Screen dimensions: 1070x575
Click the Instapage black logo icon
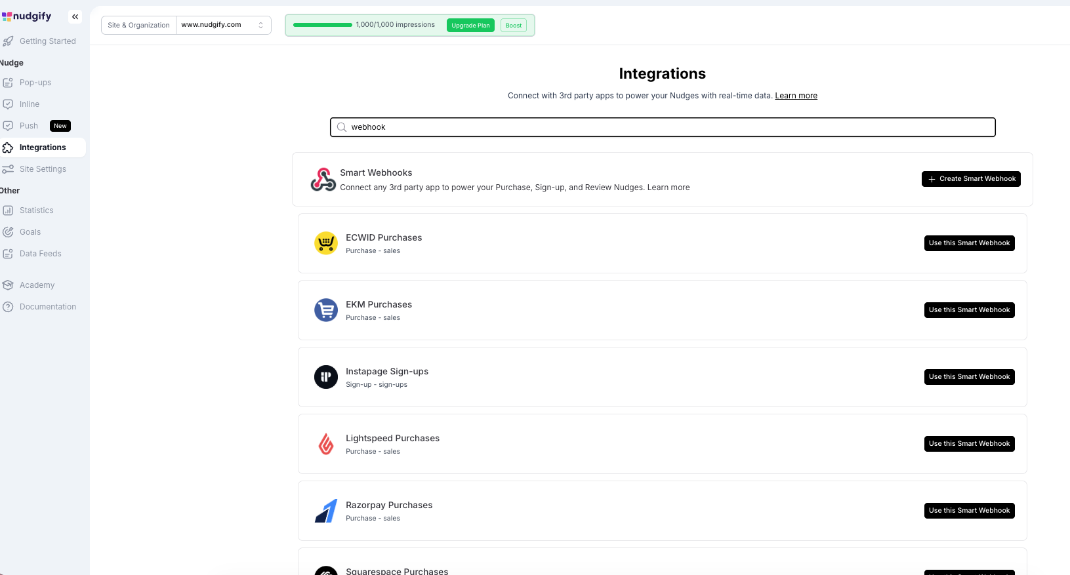326,377
